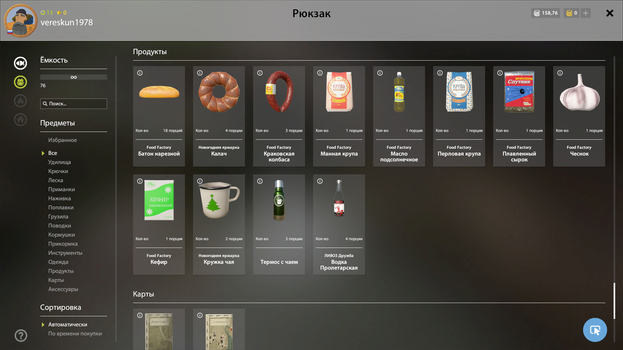The height and width of the screenshot is (350, 623).
Task: Click the blue cursor assist button
Action: (x=595, y=330)
